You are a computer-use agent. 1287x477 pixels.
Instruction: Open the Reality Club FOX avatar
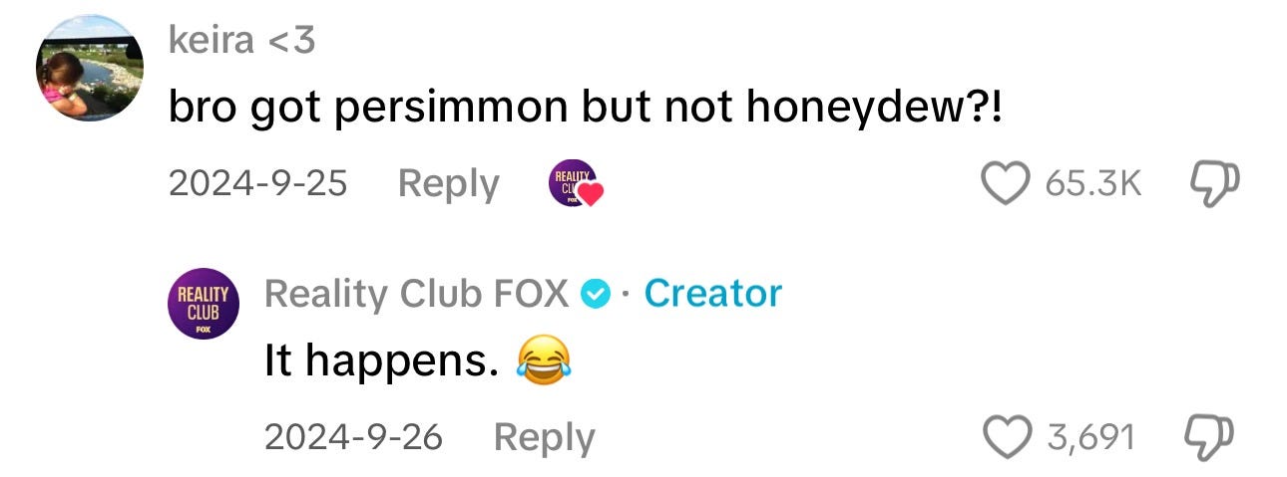click(x=203, y=304)
